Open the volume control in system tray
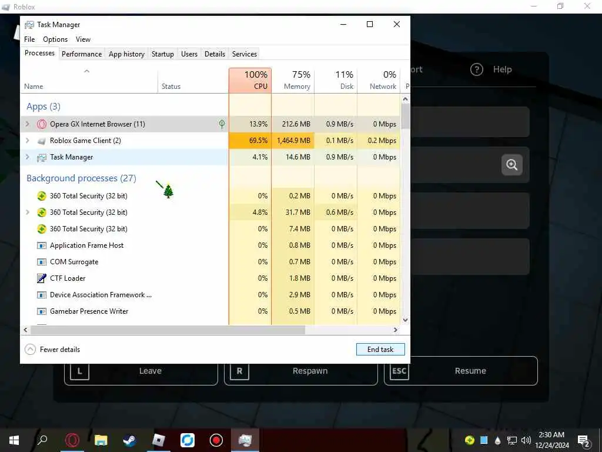 [x=526, y=440]
